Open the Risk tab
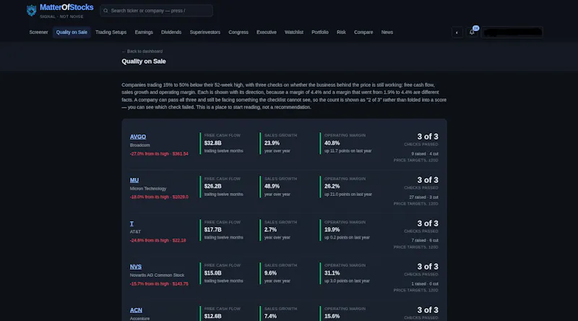The height and width of the screenshot is (321, 578). [341, 32]
